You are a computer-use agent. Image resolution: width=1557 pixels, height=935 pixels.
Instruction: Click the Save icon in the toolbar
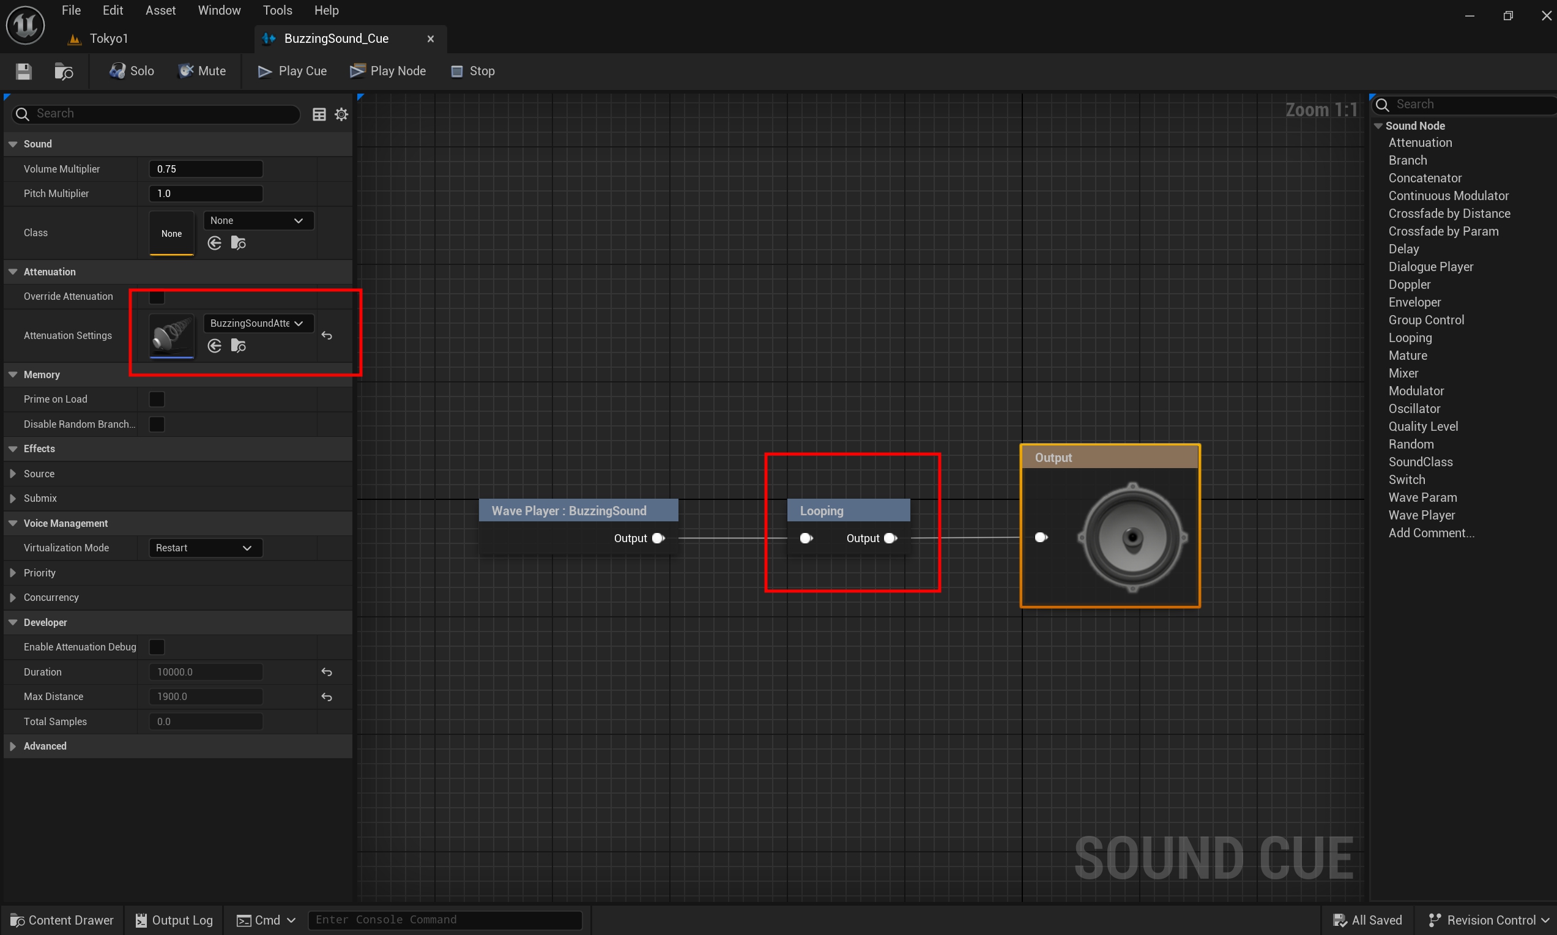[23, 71]
